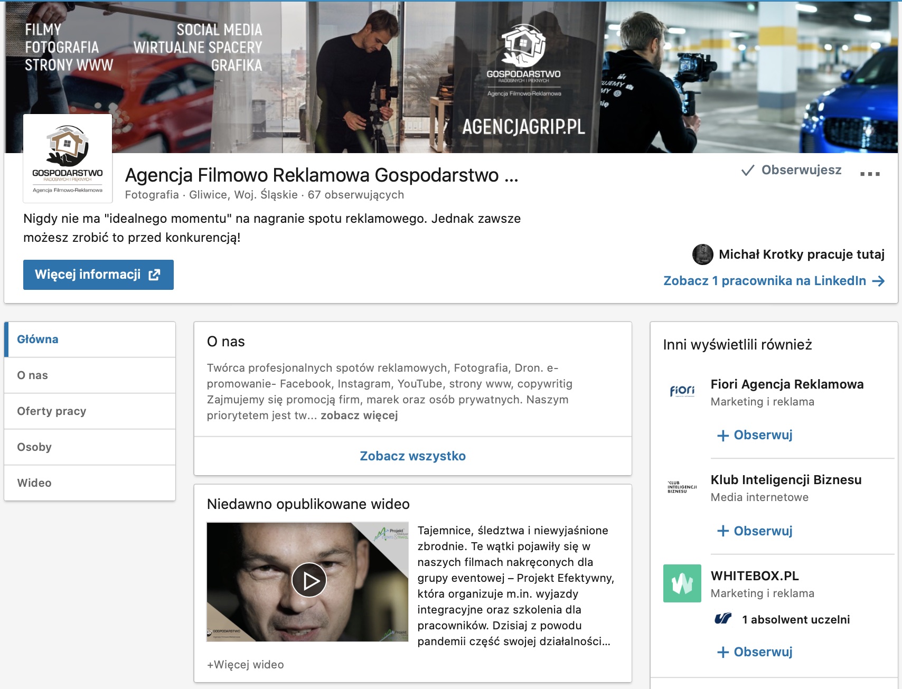This screenshot has height=689, width=902.
Task: Follow Fiori Agencja Reklamowa with Obserwuj
Action: click(755, 435)
